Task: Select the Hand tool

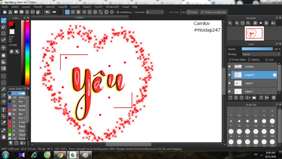Action: tap(3, 137)
